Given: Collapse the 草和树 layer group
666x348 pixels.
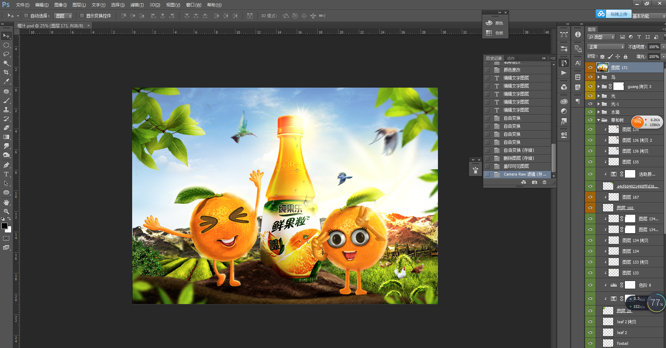Looking at the screenshot, I should pyautogui.click(x=599, y=120).
